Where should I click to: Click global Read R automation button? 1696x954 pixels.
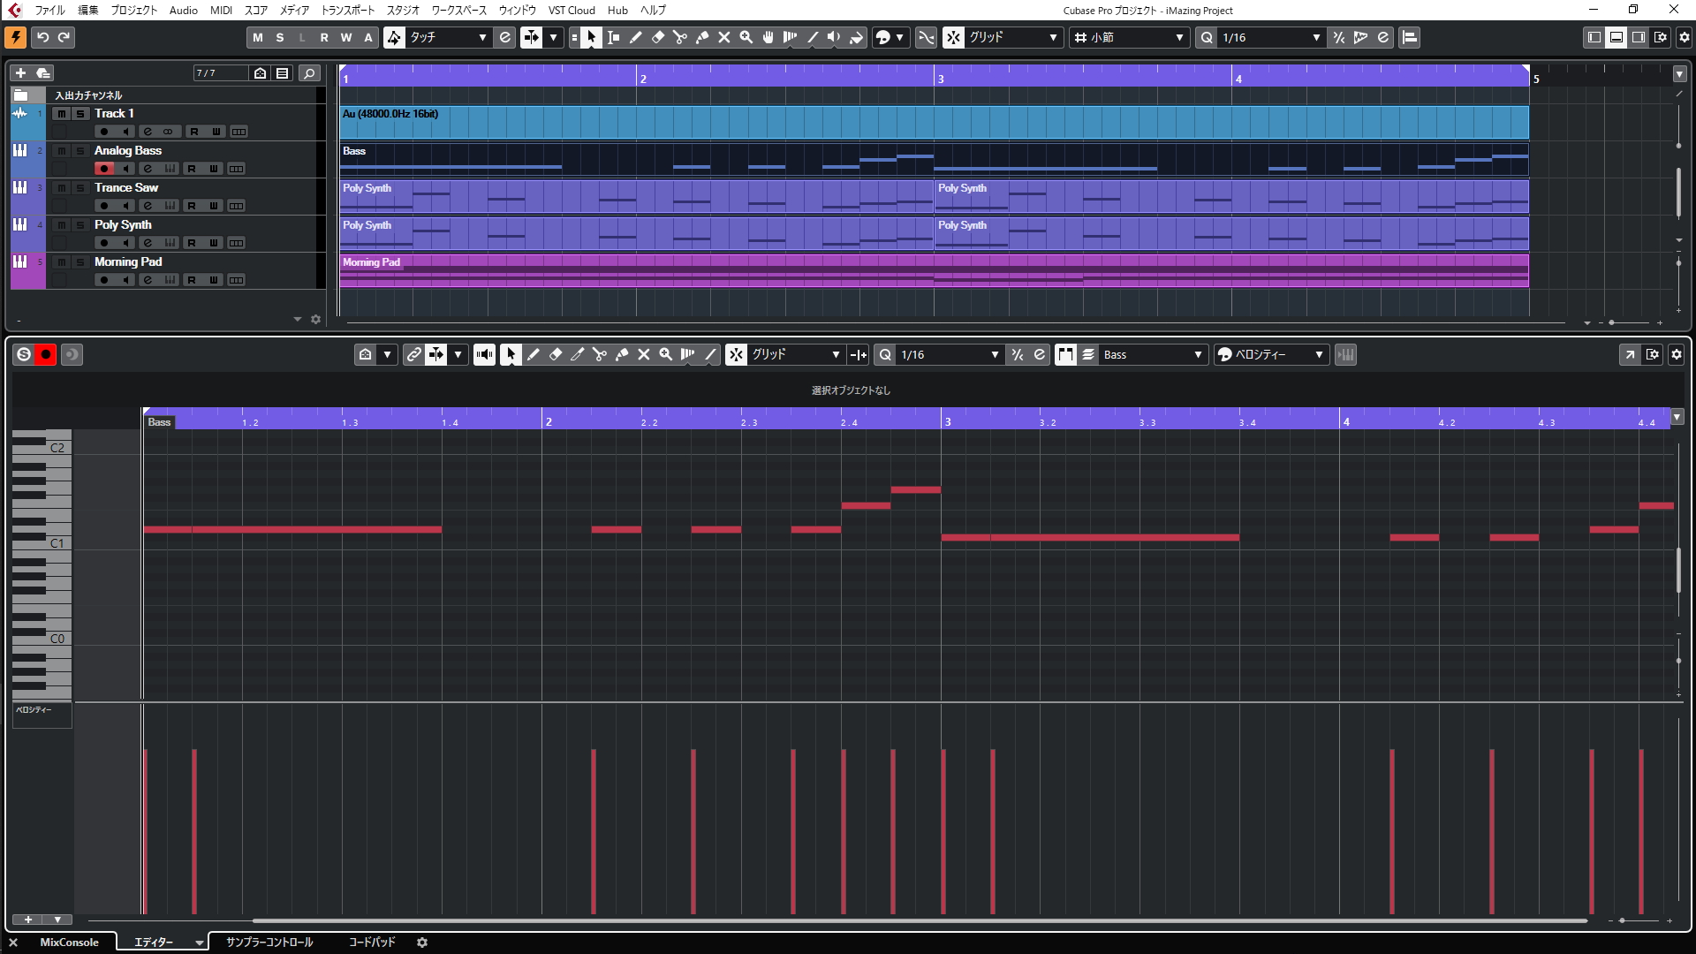tap(324, 37)
